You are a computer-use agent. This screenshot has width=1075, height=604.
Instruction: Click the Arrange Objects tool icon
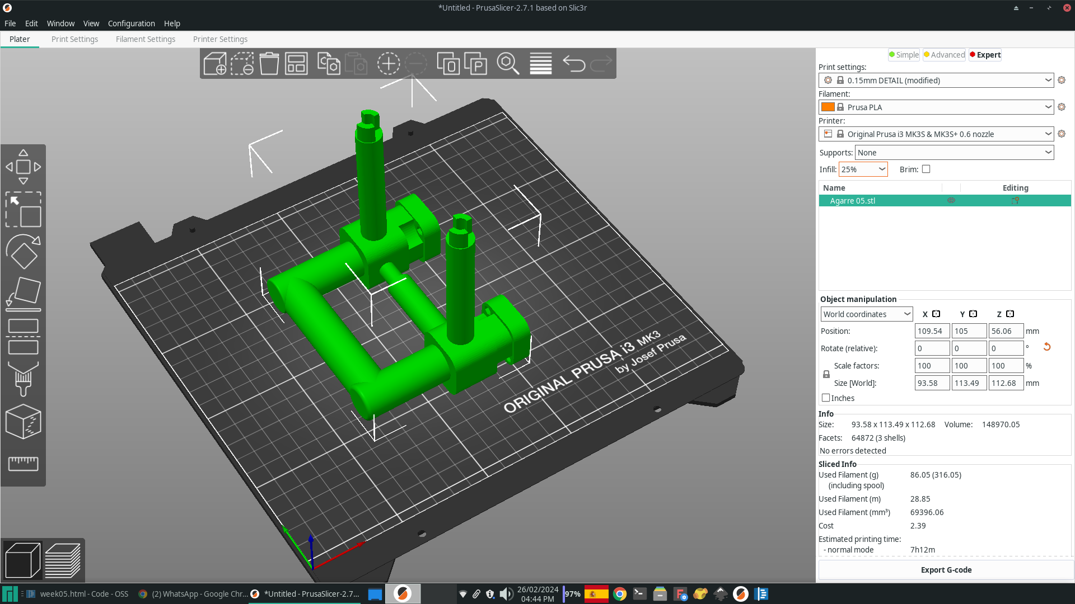[x=295, y=64]
